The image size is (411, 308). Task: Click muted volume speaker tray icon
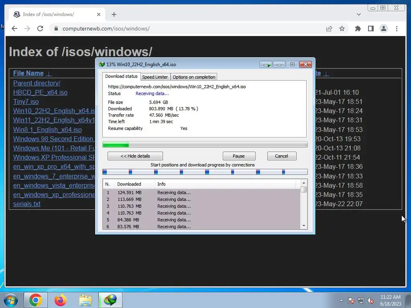pyautogui.click(x=370, y=300)
